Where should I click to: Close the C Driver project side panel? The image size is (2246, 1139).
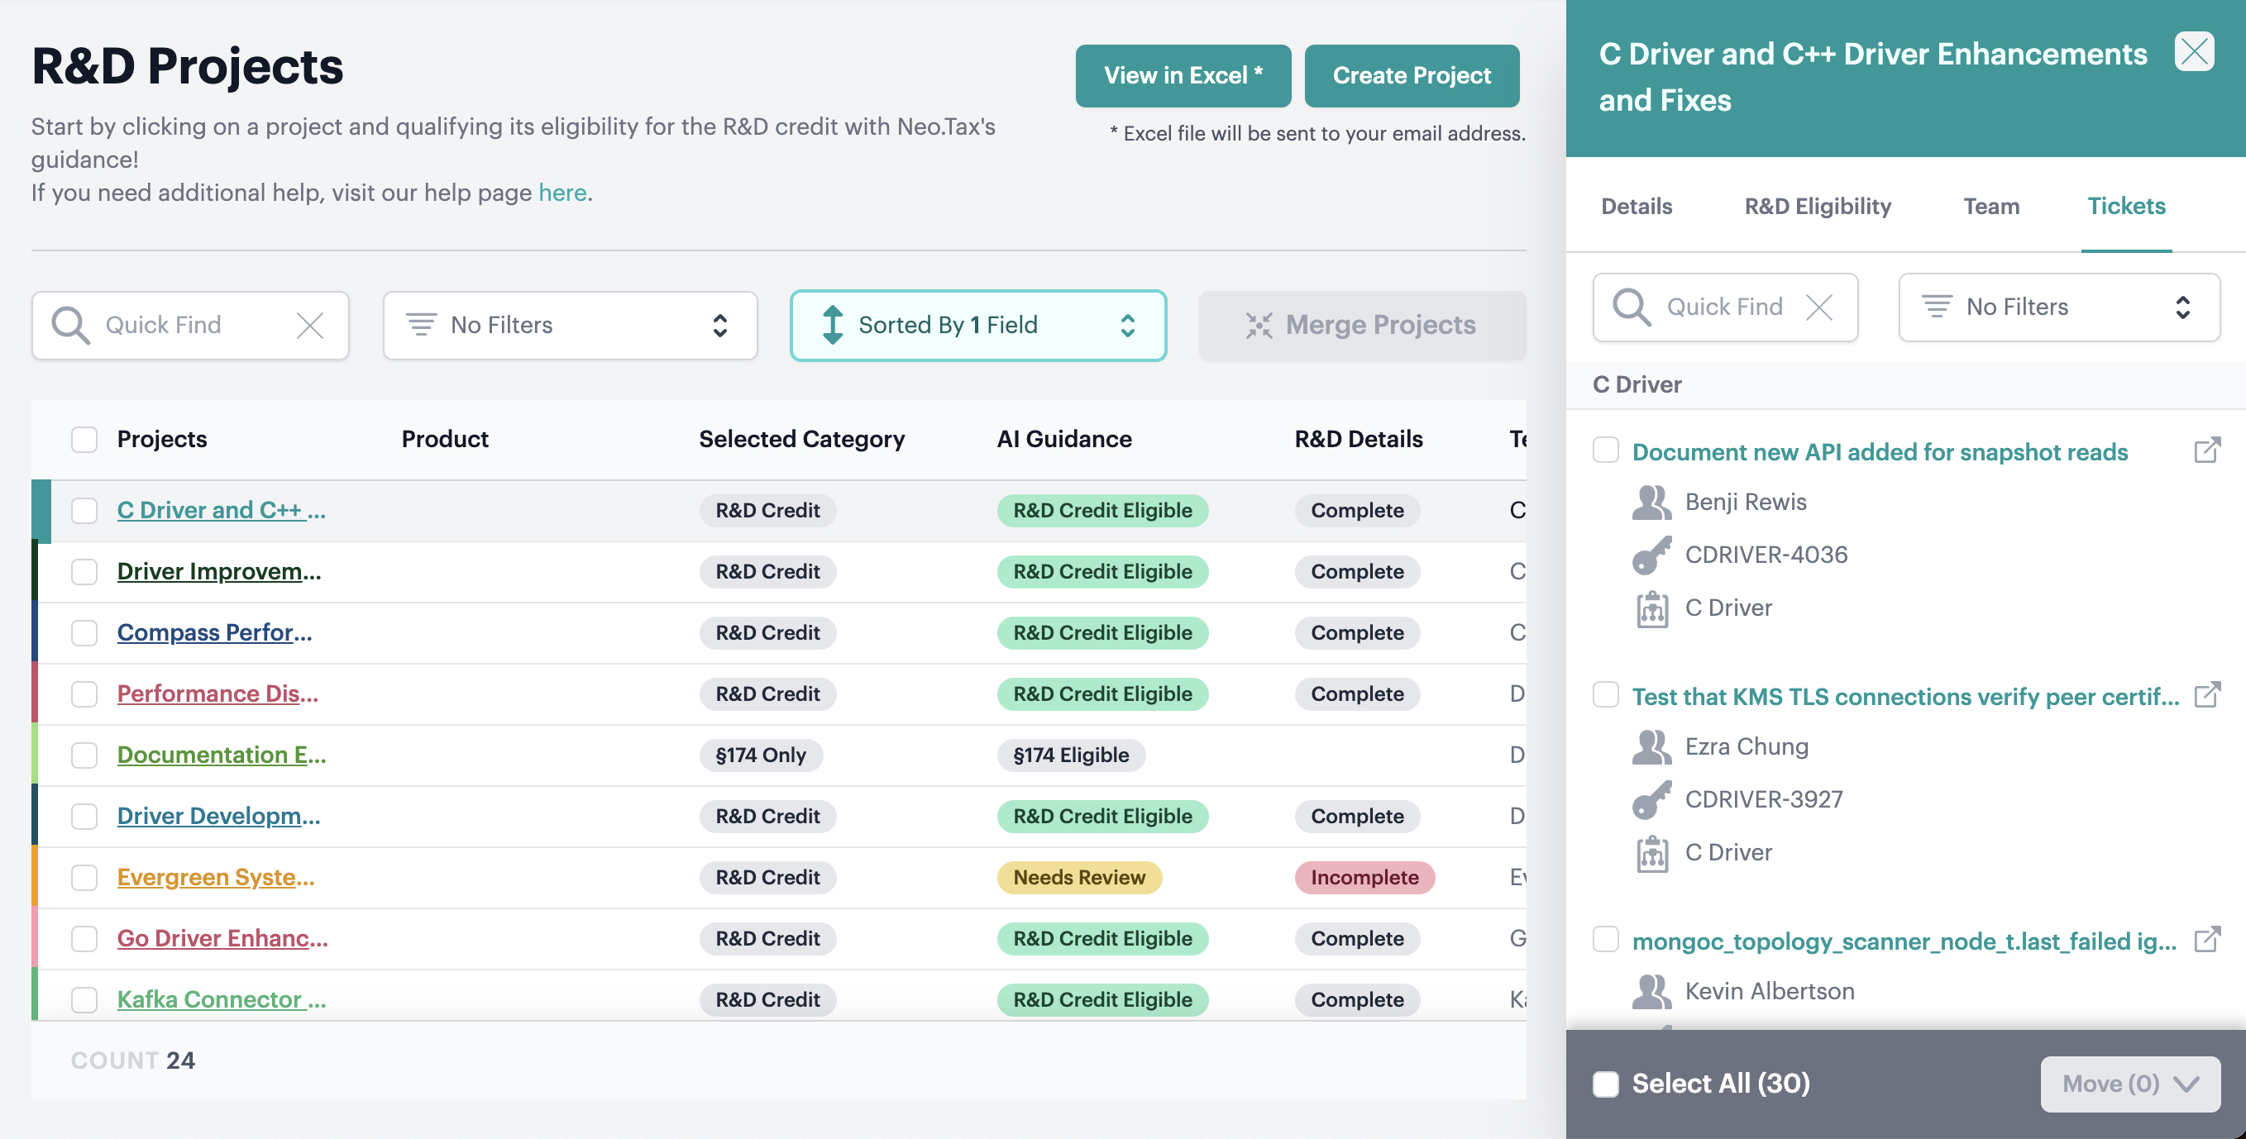(x=2194, y=51)
